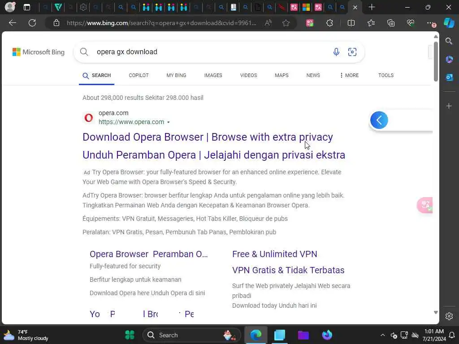This screenshot has width=459, height=344.
Task: Switch to NEWS results
Action: coord(313,75)
